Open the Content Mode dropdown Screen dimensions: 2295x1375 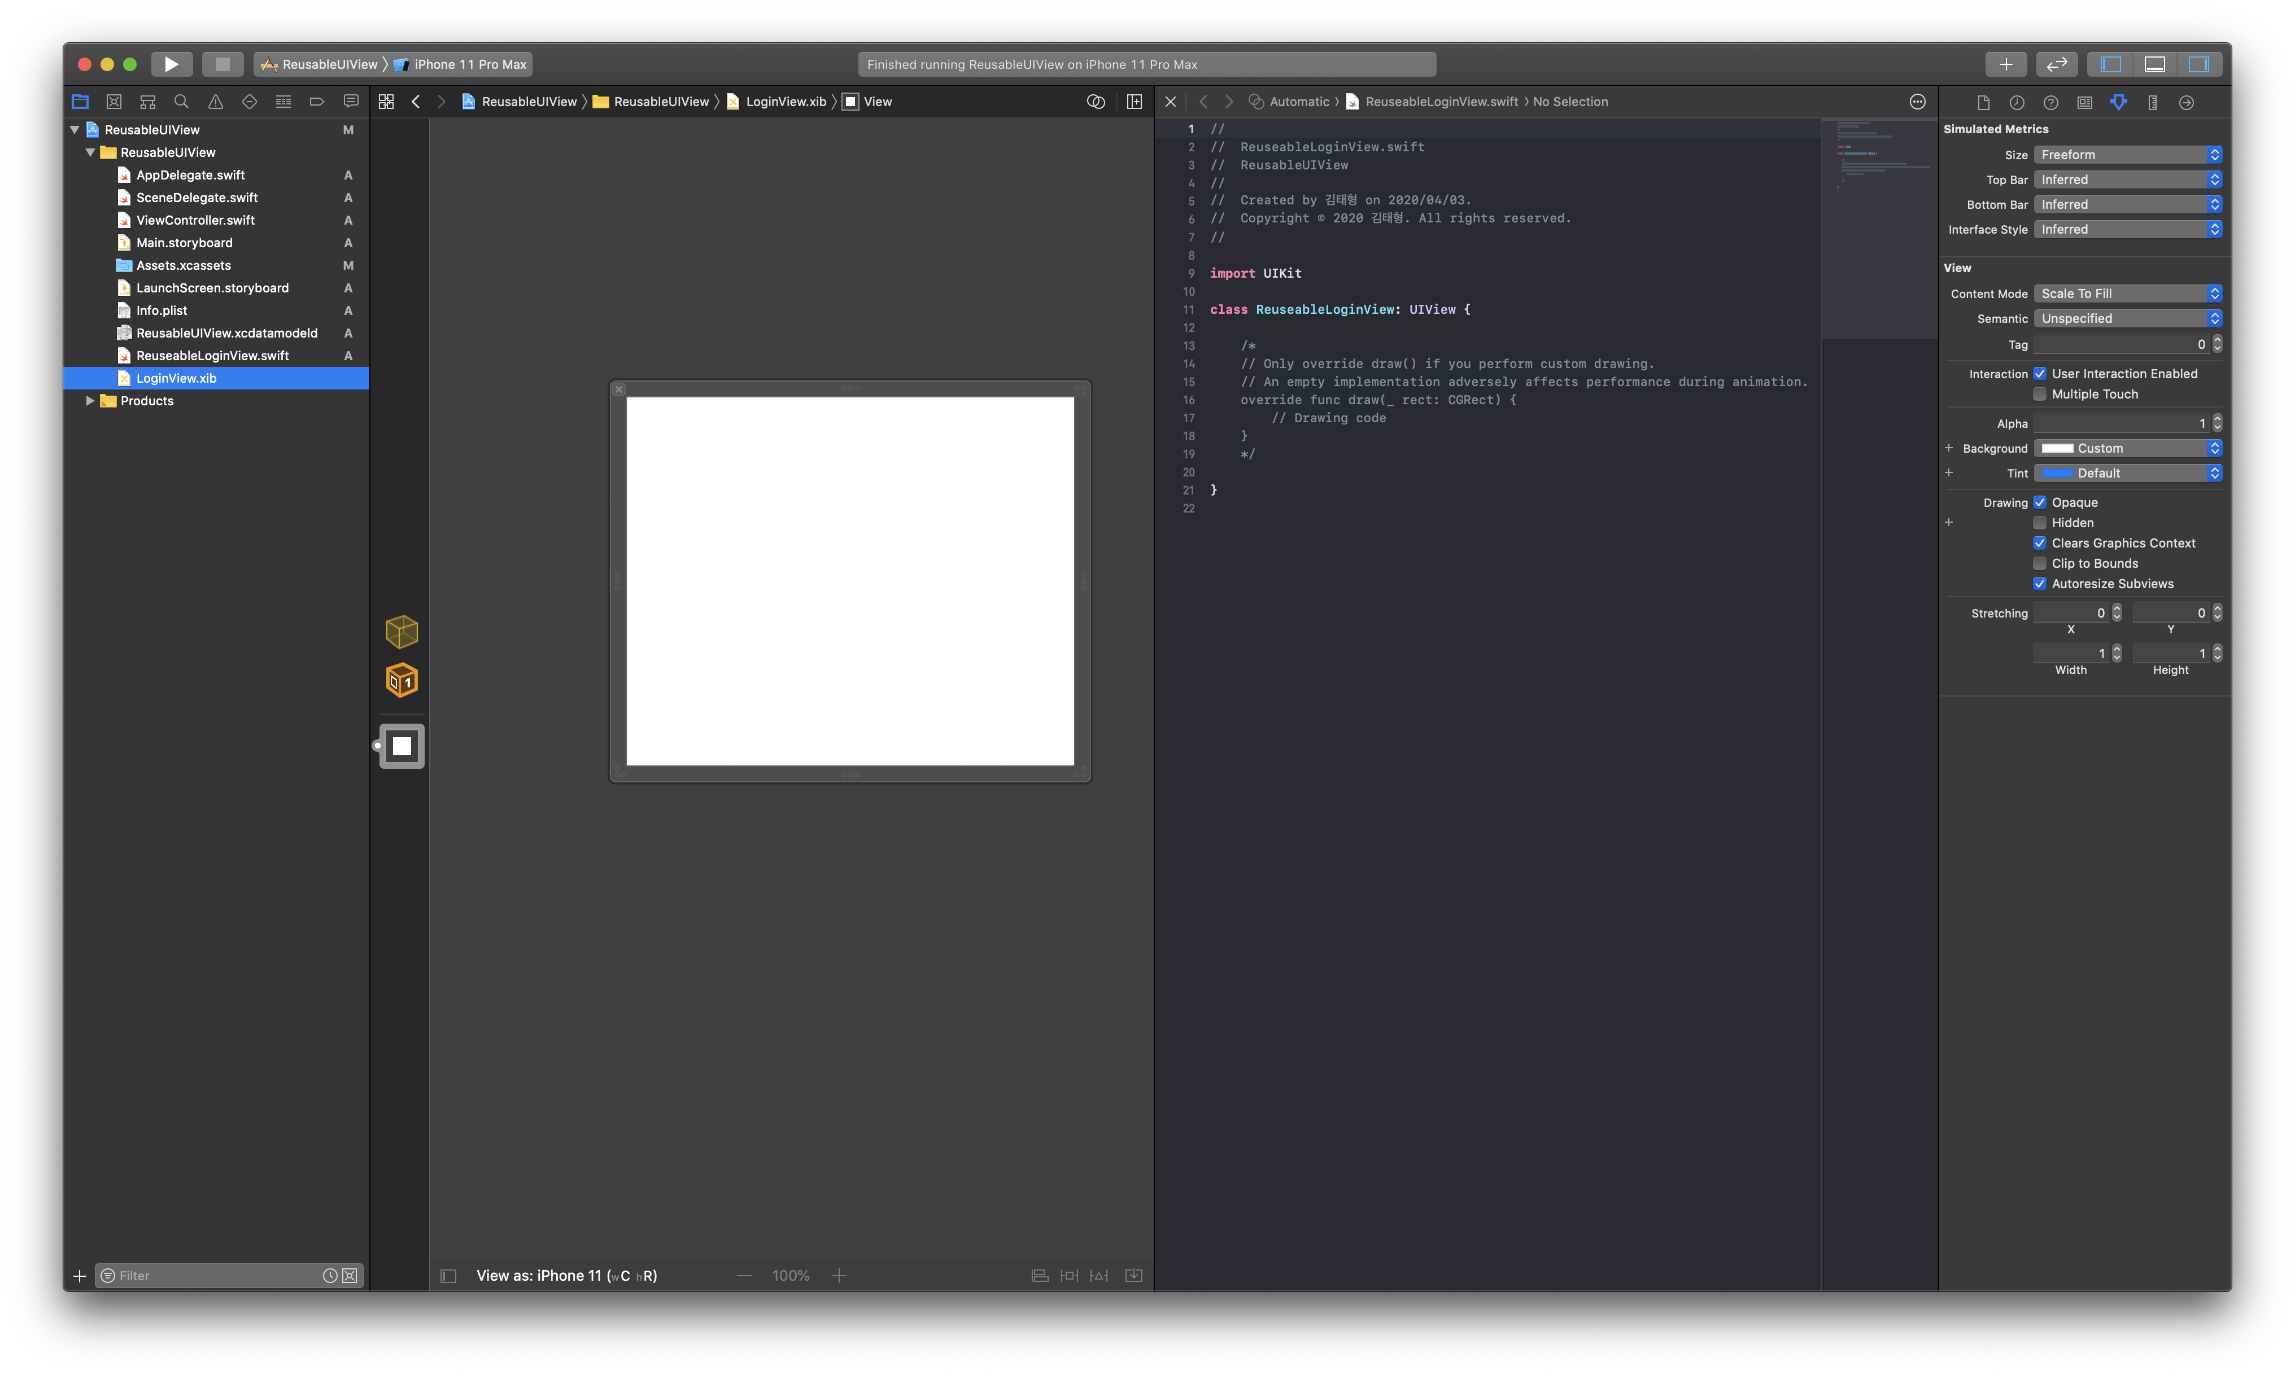(2127, 294)
